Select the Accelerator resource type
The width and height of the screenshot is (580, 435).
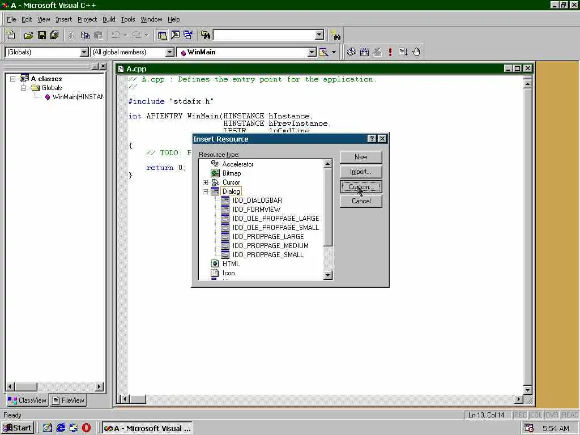(x=238, y=164)
